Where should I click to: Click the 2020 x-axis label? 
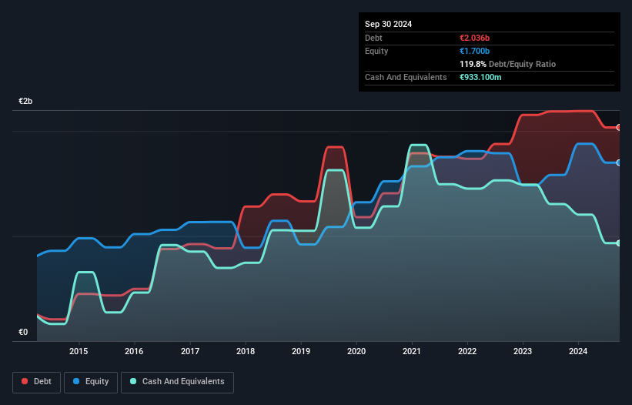[x=356, y=351]
